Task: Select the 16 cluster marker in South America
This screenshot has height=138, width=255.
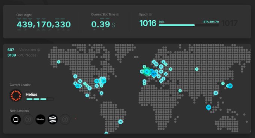Action: [x=120, y=121]
